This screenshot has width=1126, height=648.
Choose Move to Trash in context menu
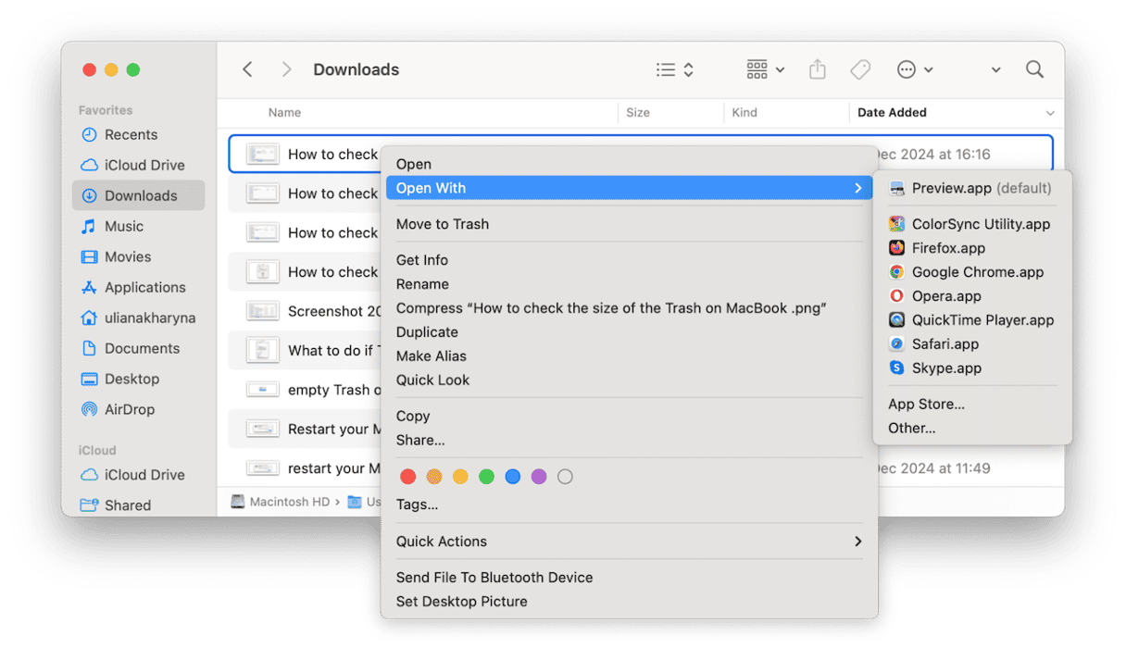pos(442,224)
